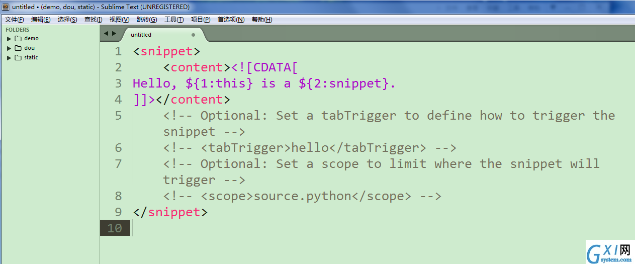Click the Sublime Text app icon in title bar
Viewport: 635px width, 264px height.
[x=6, y=7]
